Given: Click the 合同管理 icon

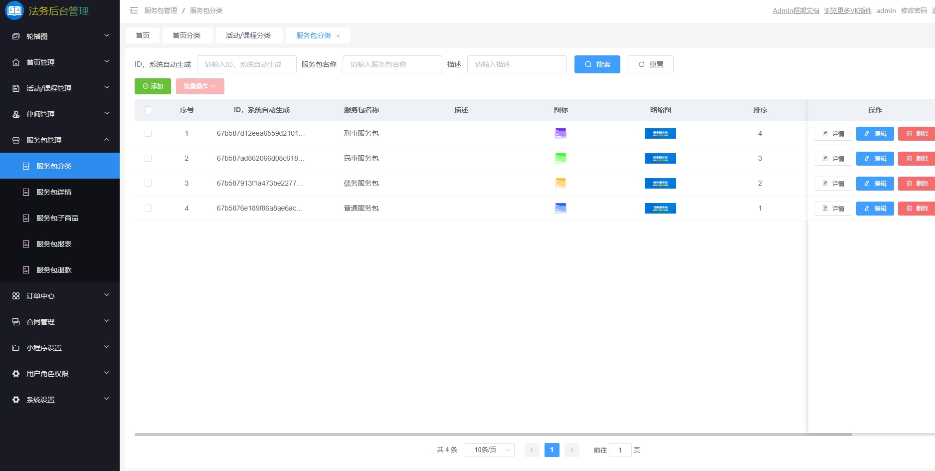Looking at the screenshot, I should (x=16, y=322).
